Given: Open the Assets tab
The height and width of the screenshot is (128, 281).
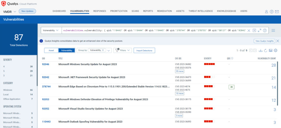Looking at the screenshot, I should (x=180, y=11).
